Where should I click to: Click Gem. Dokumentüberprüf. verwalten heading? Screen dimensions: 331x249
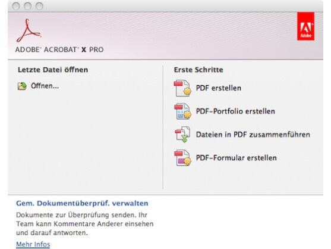tap(82, 203)
